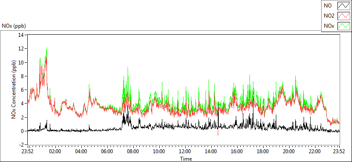Click the red negative spike near 14:30
The height and width of the screenshot is (162, 352).
[x=218, y=133]
